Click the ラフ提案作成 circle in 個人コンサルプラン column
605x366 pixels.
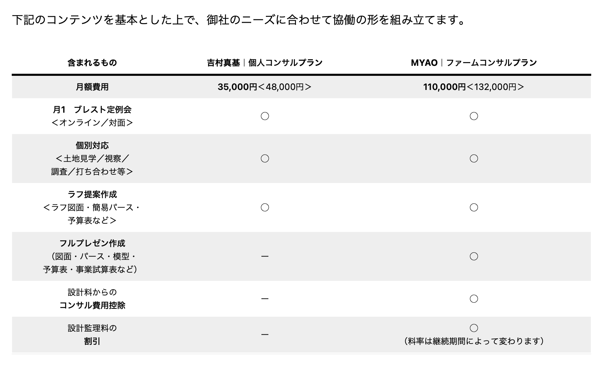tap(265, 207)
